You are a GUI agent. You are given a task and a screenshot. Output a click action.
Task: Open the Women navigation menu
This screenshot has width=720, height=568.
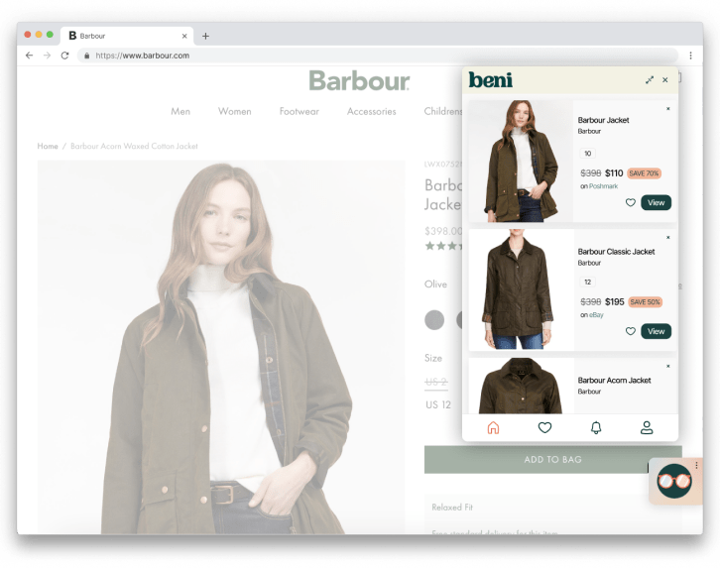pyautogui.click(x=234, y=112)
